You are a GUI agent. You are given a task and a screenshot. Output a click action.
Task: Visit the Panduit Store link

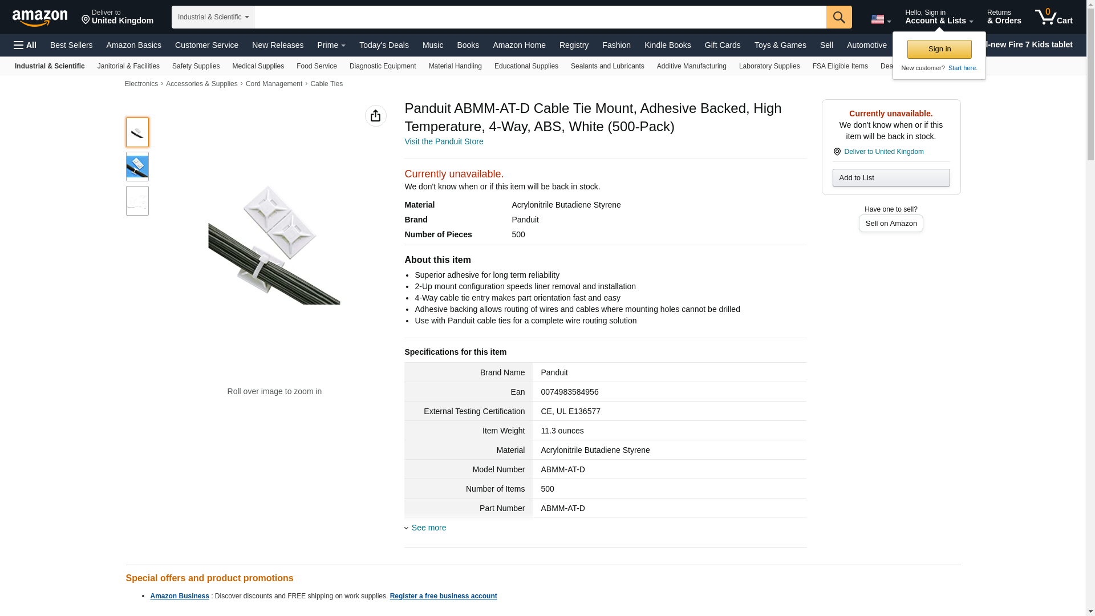click(x=444, y=141)
